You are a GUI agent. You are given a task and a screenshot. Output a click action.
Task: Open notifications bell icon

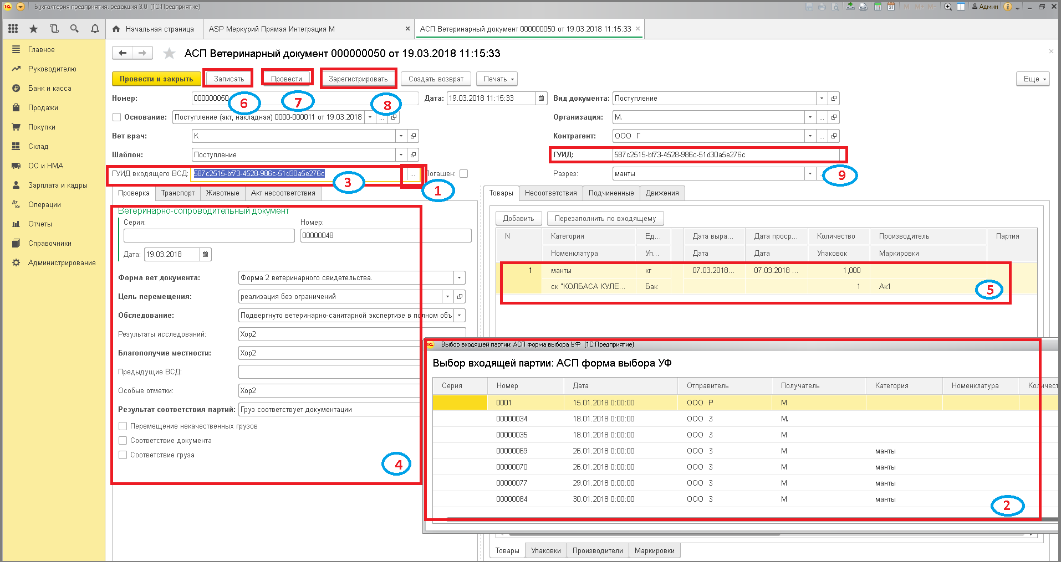click(95, 29)
